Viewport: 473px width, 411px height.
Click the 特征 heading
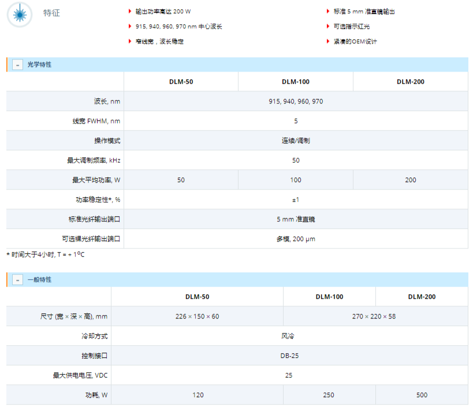(51, 13)
